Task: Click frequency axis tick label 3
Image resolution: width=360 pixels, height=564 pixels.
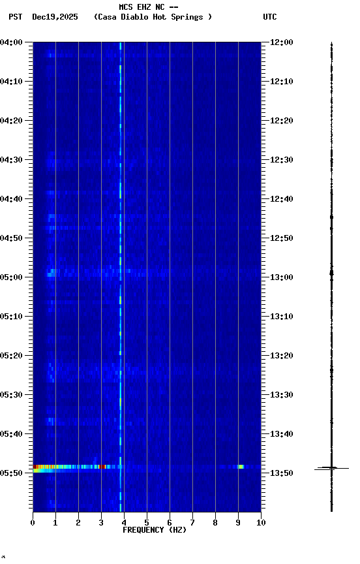Action: pos(101,523)
